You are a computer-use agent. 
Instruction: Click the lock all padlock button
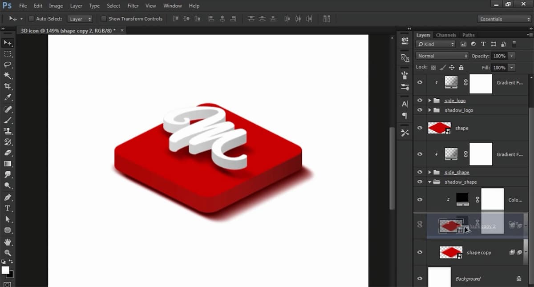pyautogui.click(x=461, y=67)
